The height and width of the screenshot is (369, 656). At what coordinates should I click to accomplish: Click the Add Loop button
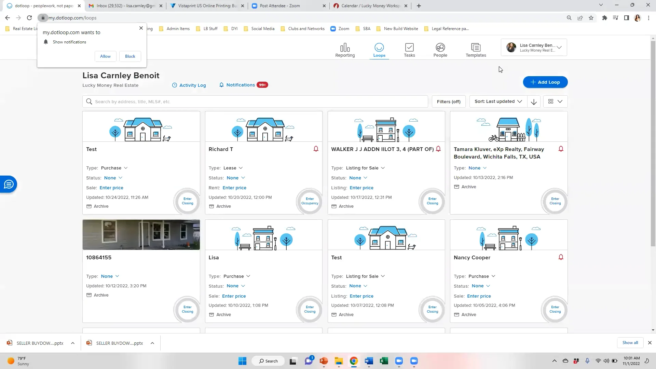(545, 82)
